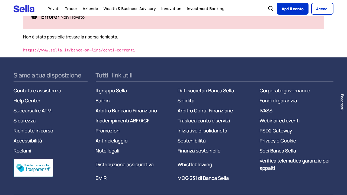The image size is (347, 195).
Task: Open the Bail-in link
Action: (102, 100)
